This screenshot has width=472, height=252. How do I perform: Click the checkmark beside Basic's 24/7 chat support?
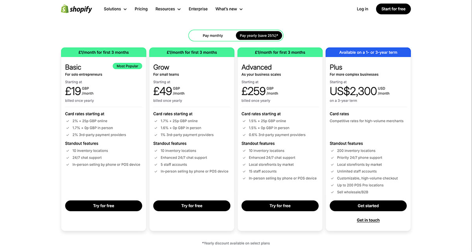click(x=68, y=157)
